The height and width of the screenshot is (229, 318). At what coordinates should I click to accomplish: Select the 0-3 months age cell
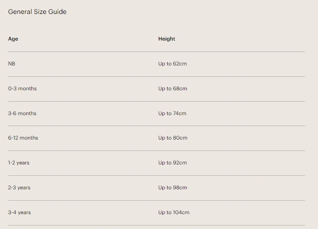click(x=22, y=89)
